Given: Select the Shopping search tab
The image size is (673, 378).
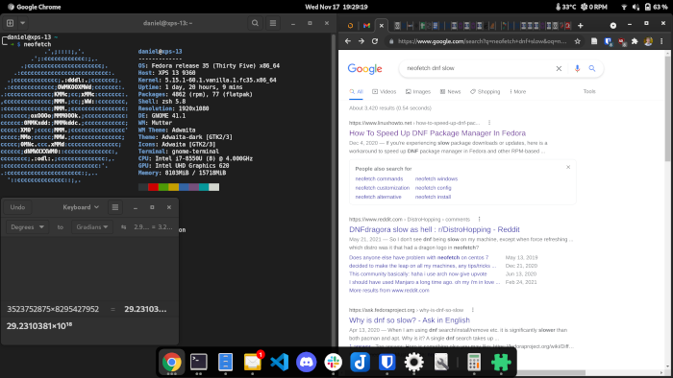Looking at the screenshot, I should pos(485,91).
